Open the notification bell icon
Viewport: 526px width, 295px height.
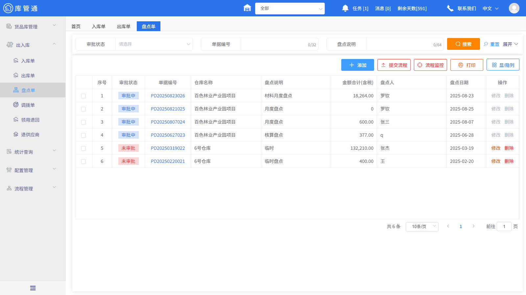coord(345,8)
